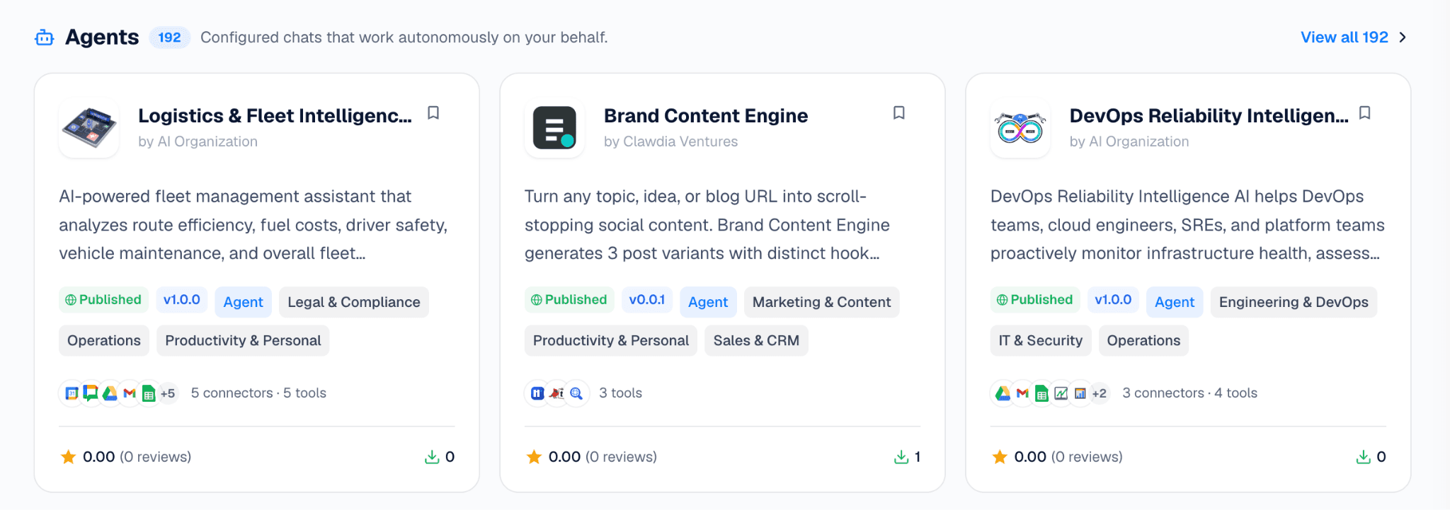Select the Legal & Compliance tag
The width and height of the screenshot is (1450, 510).
(x=354, y=302)
